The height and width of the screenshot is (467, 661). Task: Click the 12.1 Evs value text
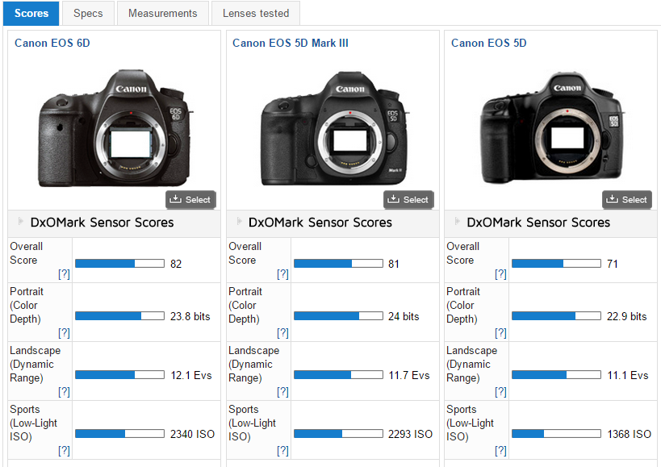click(191, 375)
